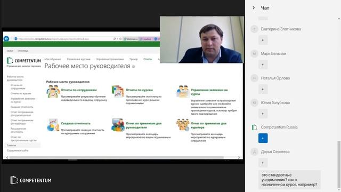Click the horizontal scrollbar left arrow

(x=7, y=157)
